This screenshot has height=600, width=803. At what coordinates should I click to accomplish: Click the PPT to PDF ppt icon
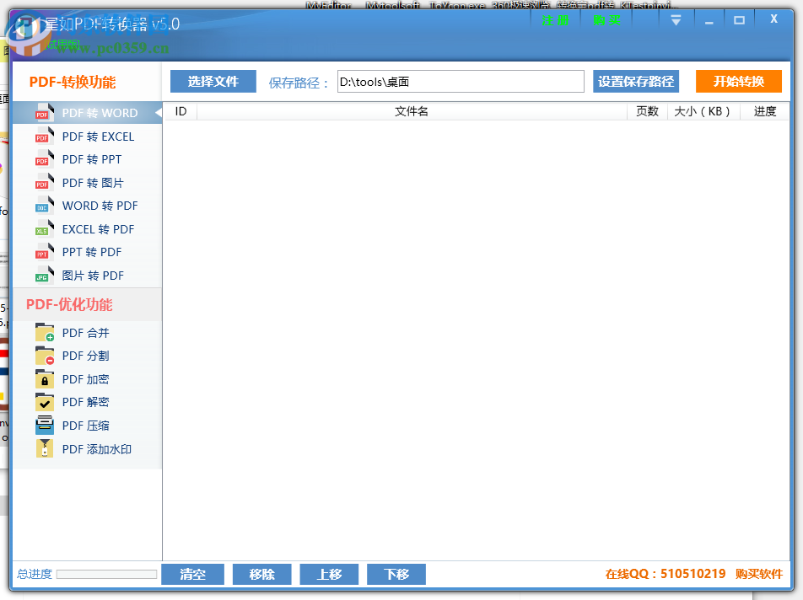(x=45, y=252)
